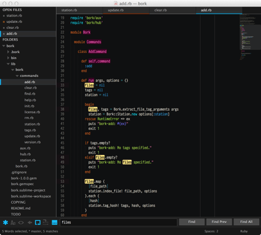
Task: Open aux.rb in the sidebar
Action: (x=25, y=148)
